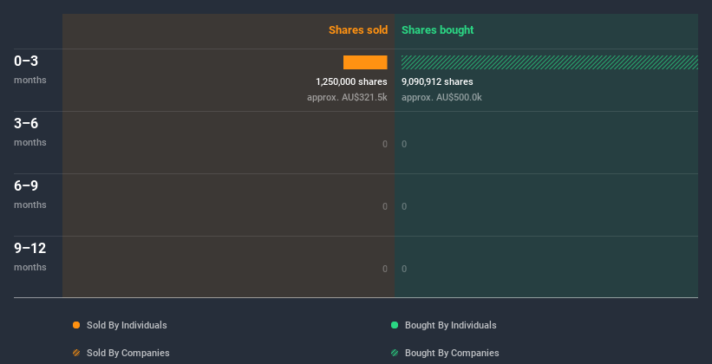712x364 pixels.
Task: Select the 9–12 months row label
Action: coord(30,257)
